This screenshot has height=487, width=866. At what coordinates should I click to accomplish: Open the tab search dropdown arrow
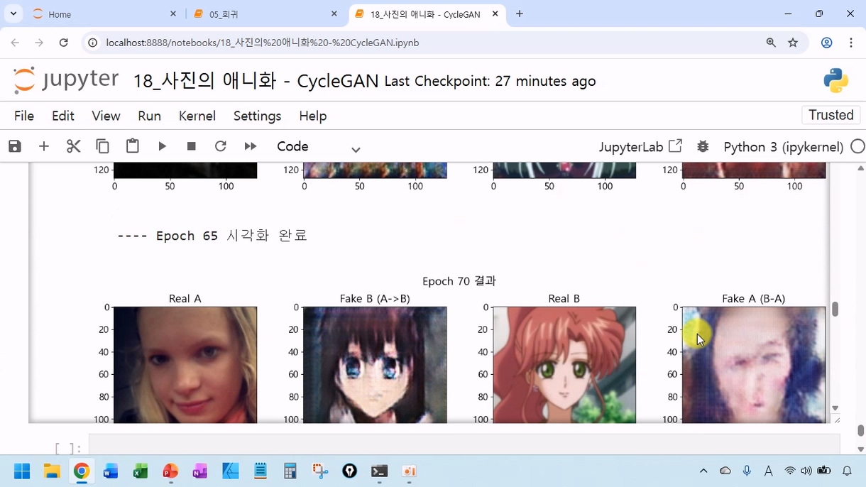tap(13, 14)
